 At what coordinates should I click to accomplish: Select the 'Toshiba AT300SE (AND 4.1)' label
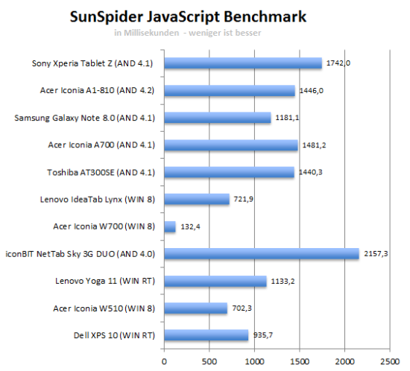tap(101, 172)
